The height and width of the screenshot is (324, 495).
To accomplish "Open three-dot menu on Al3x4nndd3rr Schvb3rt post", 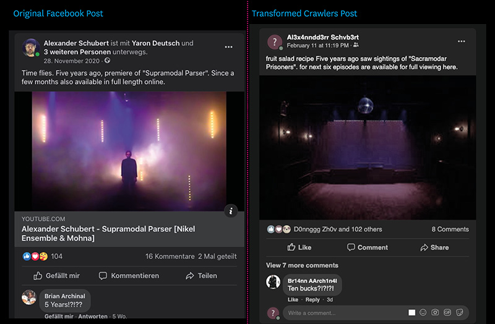I will (461, 41).
